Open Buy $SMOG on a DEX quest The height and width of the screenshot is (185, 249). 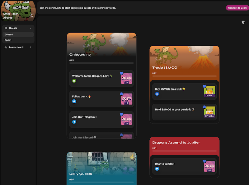184,91
